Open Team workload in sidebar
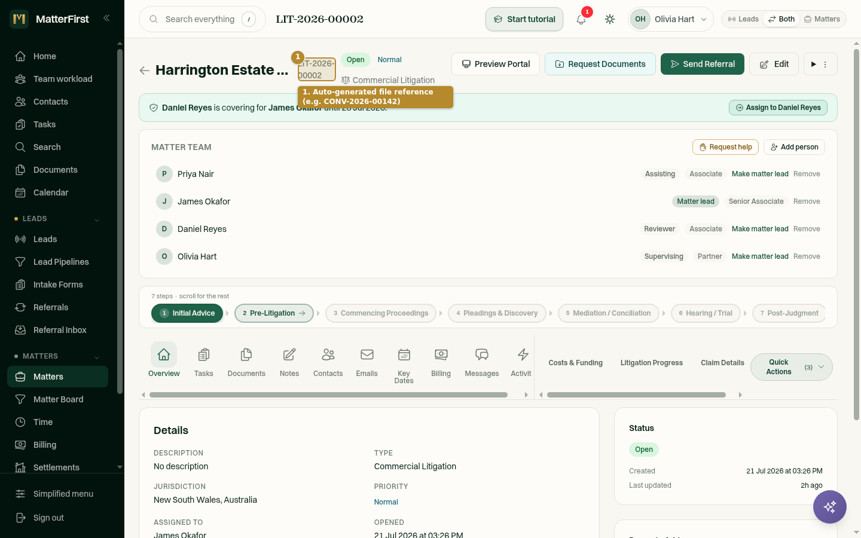Viewport: 861px width, 538px height. [57, 79]
